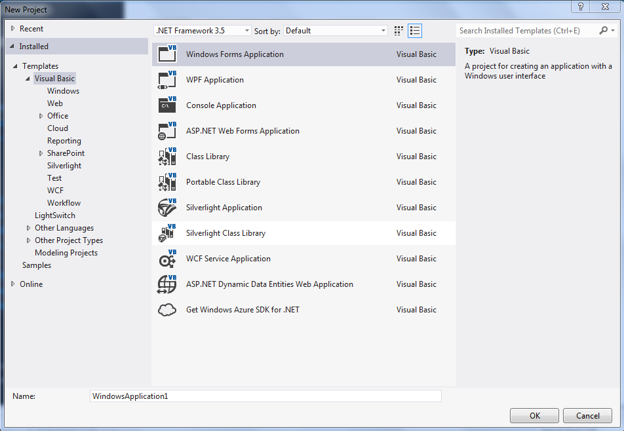
Task: Open the Reporting template category
Action: (64, 141)
